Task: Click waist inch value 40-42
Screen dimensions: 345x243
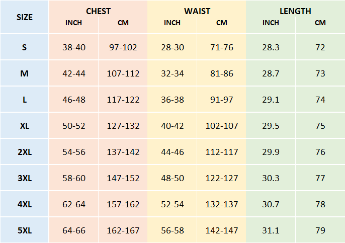Action: (x=172, y=126)
